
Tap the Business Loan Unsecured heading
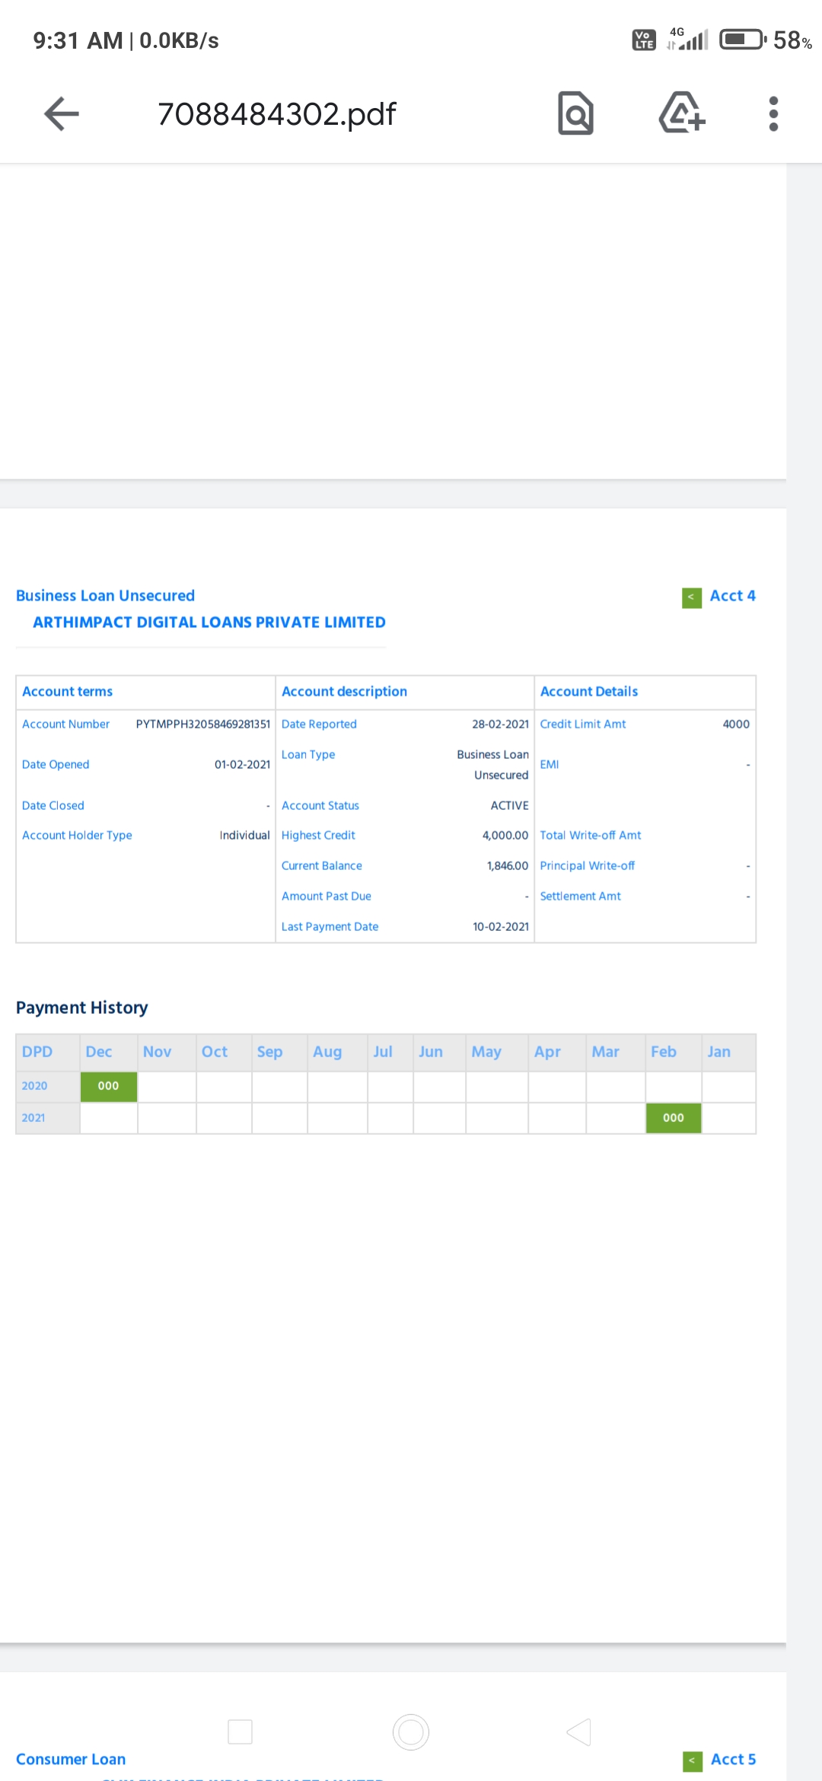pyautogui.click(x=105, y=596)
